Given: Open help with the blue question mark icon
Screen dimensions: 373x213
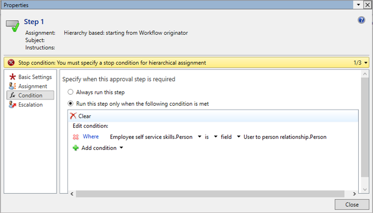Looking at the screenshot, I should coord(361,20).
